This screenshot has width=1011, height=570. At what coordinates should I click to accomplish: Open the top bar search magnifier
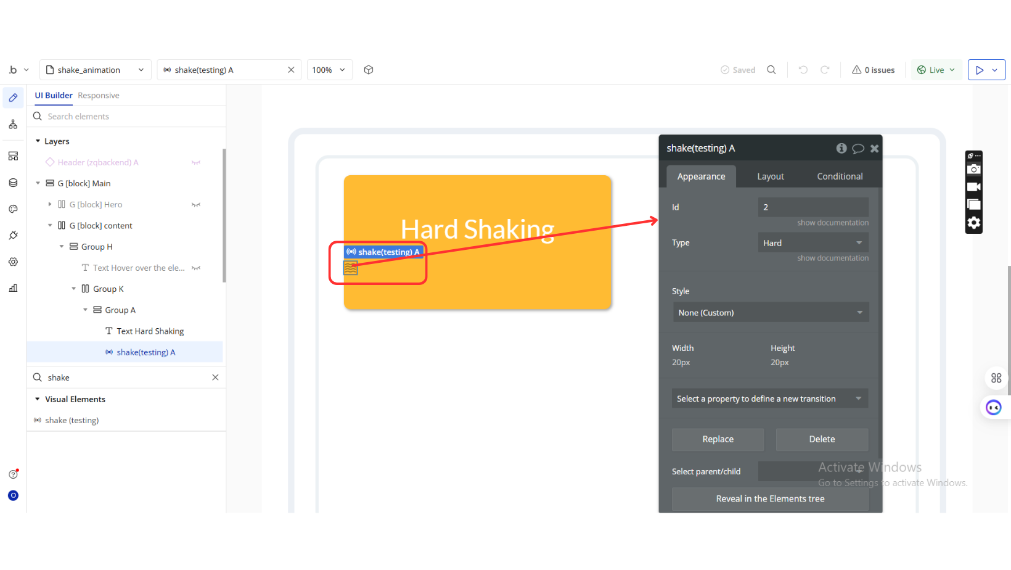771,70
